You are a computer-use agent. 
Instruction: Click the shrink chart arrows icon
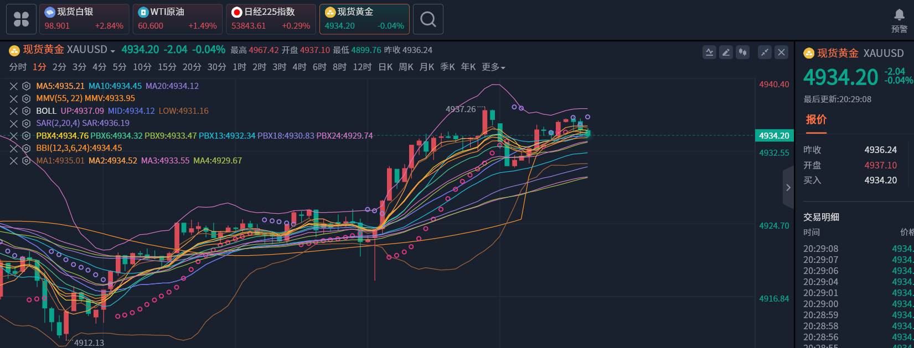[x=765, y=52]
